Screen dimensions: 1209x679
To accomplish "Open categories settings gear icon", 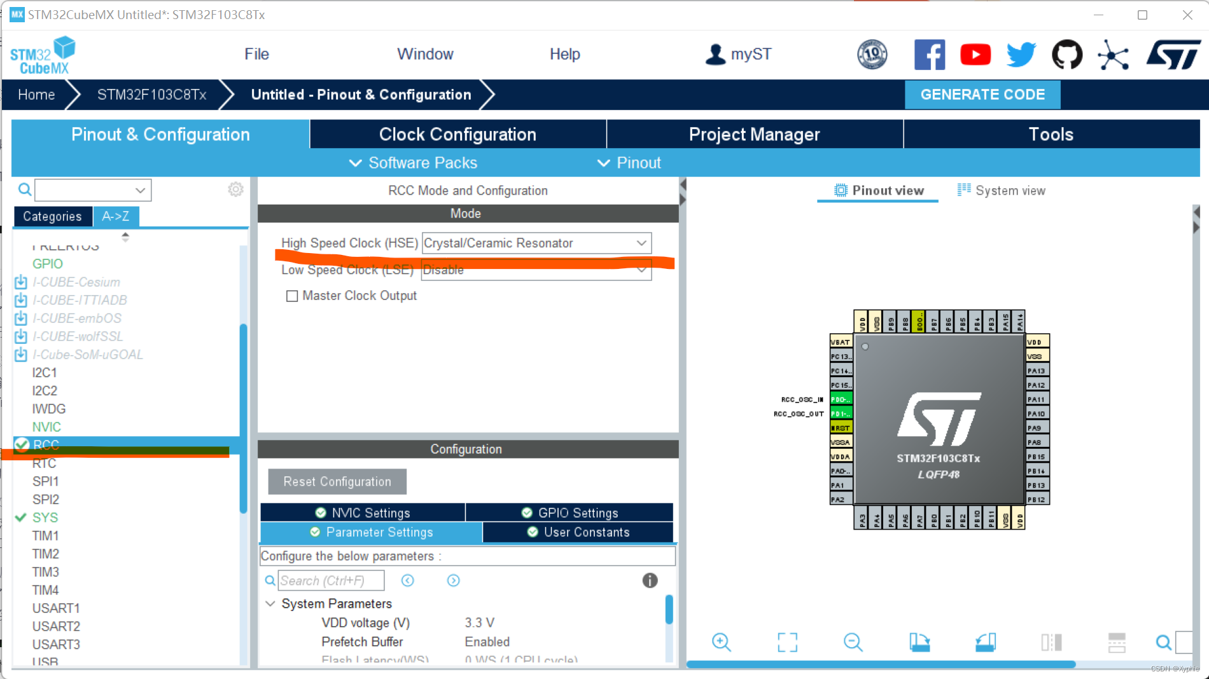I will pyautogui.click(x=235, y=189).
